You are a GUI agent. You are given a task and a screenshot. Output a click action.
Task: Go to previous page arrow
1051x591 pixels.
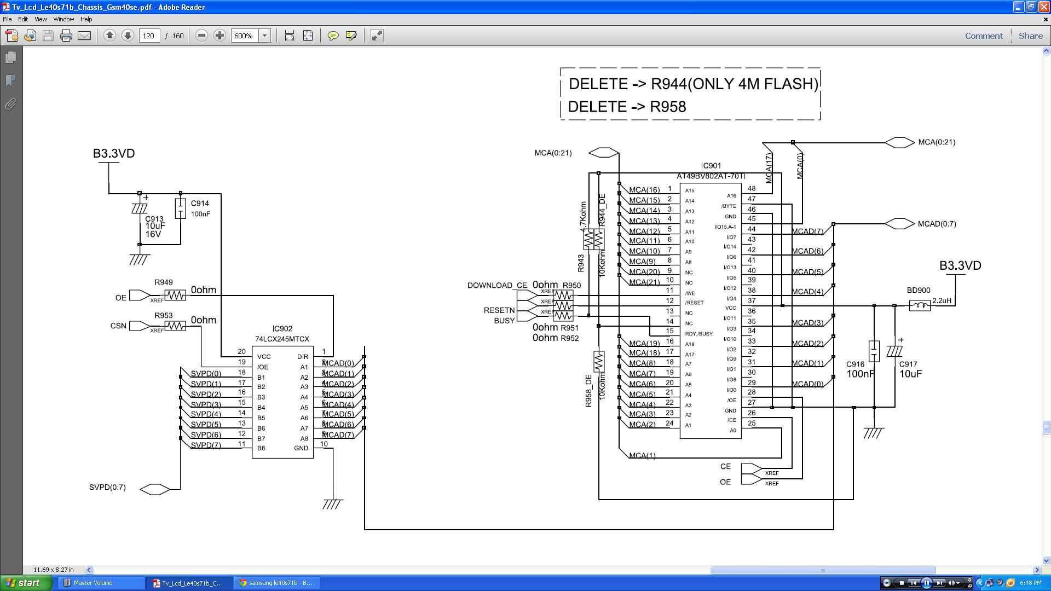(x=109, y=36)
